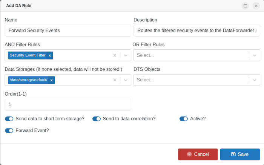The height and width of the screenshot is (165, 264).
Task: Open the OR Filter Rules dropdown
Action: coord(196,55)
